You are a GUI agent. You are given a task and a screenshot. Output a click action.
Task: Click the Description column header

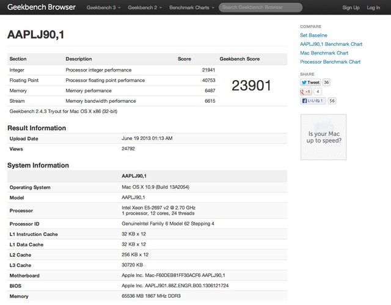79,59
